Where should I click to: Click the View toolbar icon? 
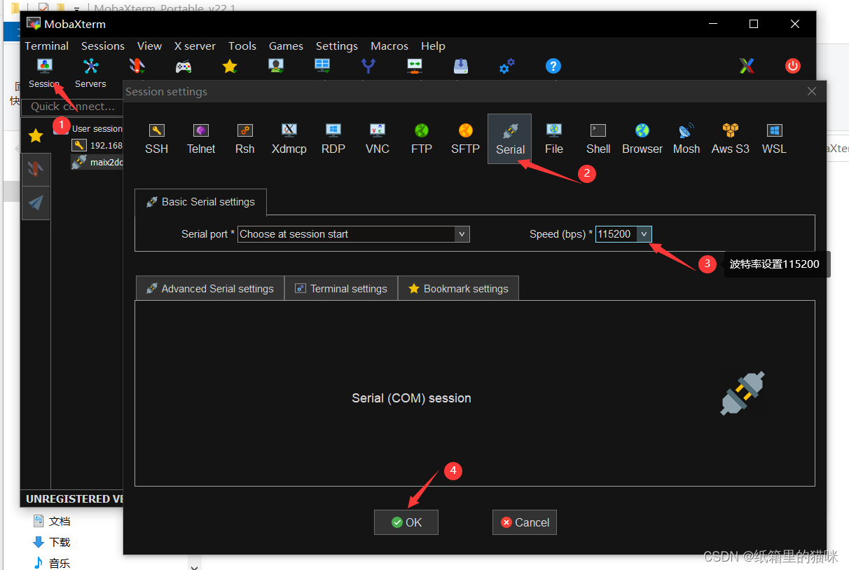(276, 67)
